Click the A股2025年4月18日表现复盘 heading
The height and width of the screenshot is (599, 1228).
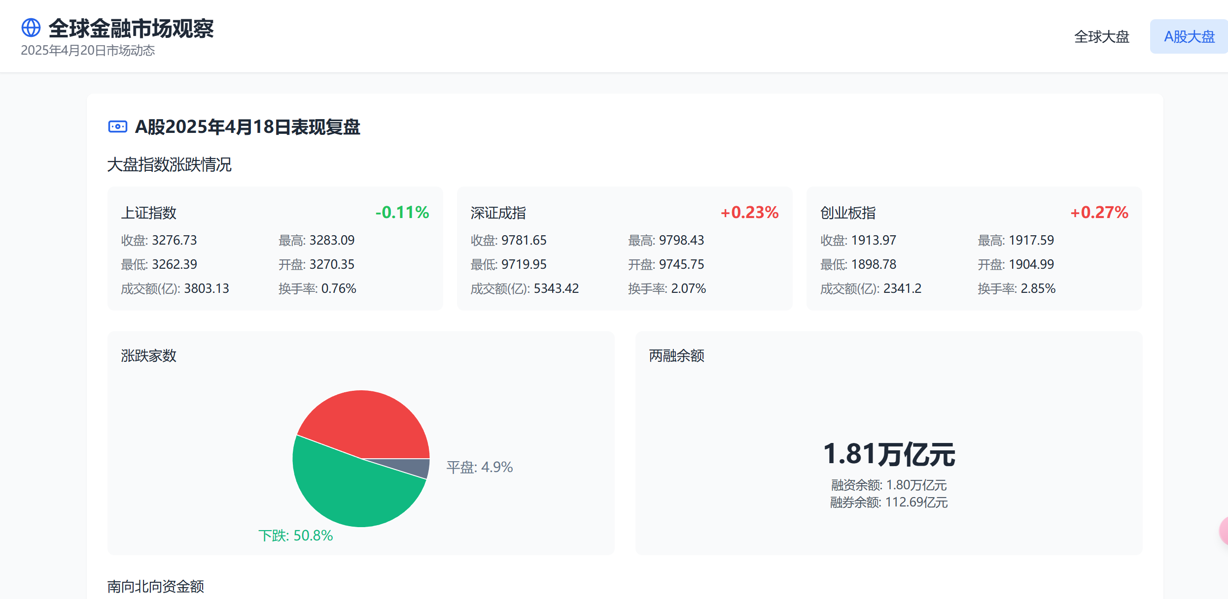[247, 126]
